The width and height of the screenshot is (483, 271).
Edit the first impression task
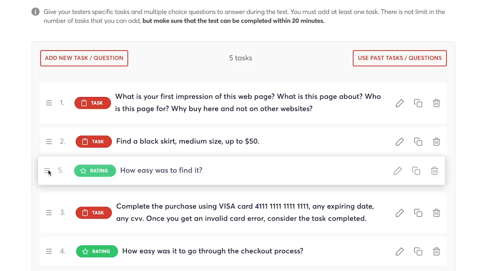(400, 103)
